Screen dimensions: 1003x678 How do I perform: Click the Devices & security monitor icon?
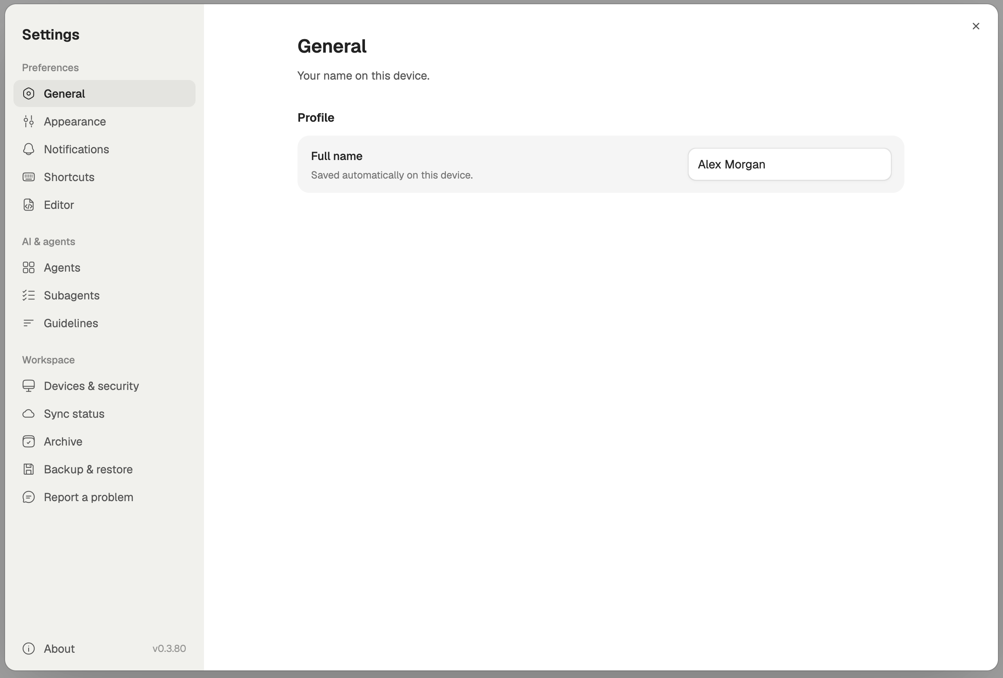(29, 386)
